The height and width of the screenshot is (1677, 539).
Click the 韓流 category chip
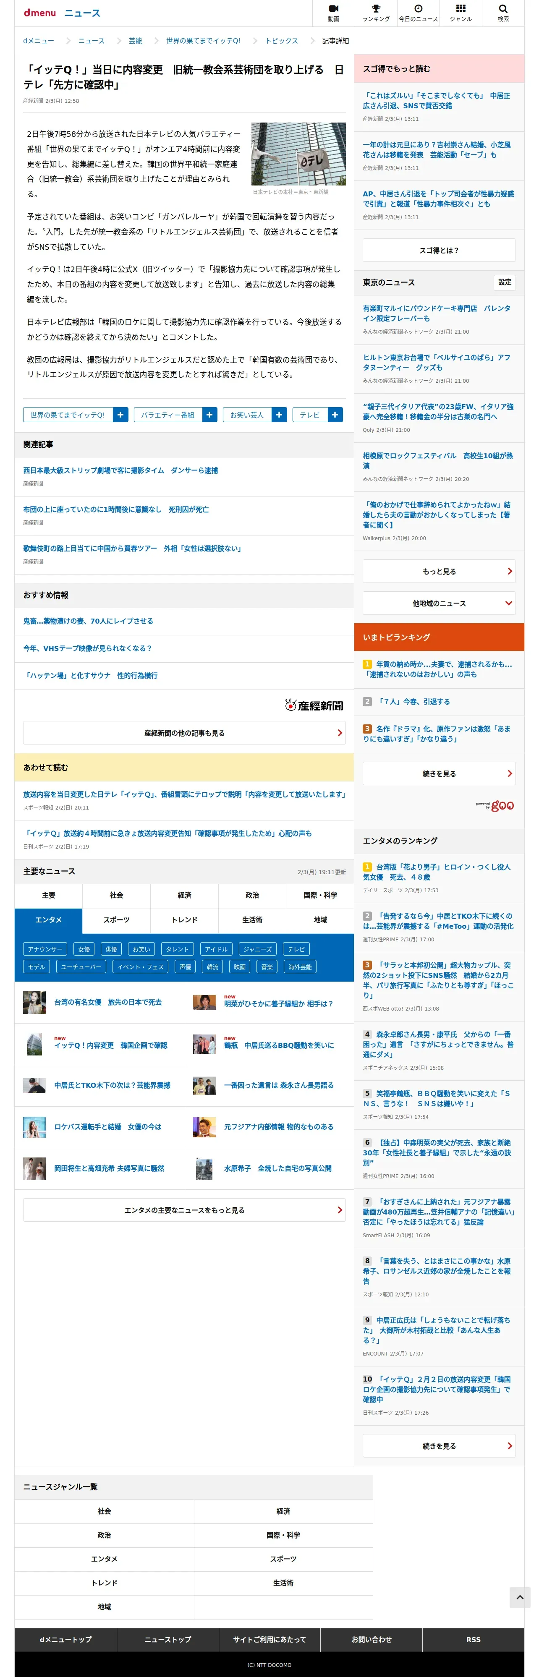[x=213, y=967]
